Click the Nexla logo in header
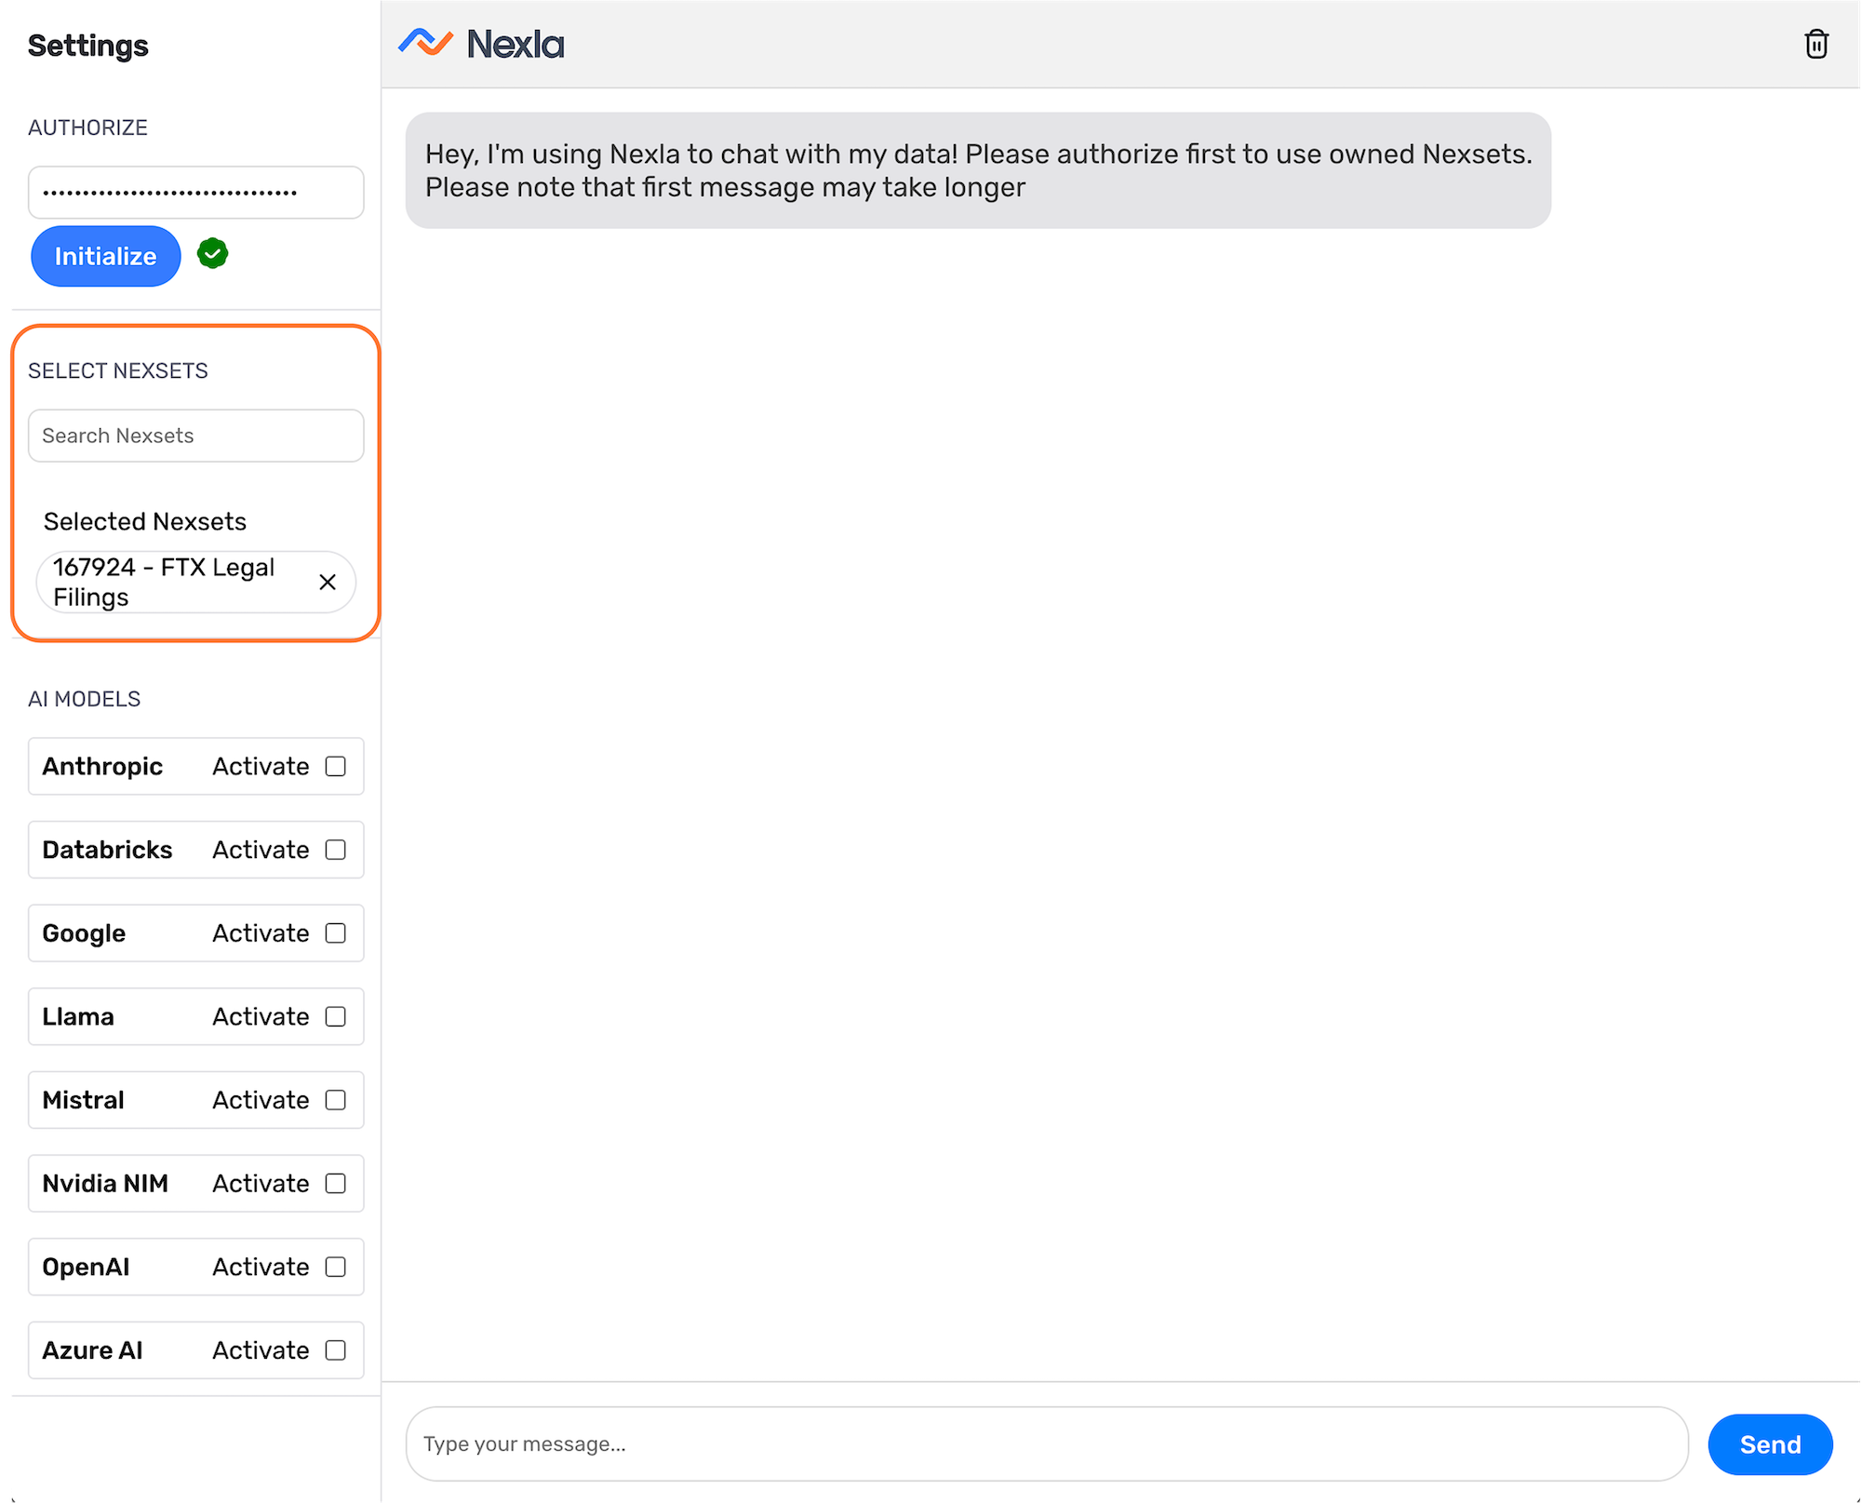The image size is (1861, 1503). pos(481,44)
